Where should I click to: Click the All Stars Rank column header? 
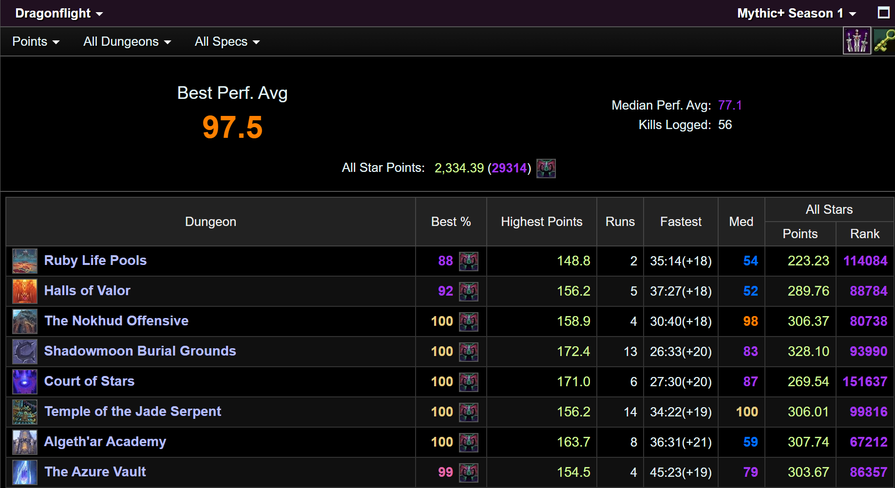click(x=865, y=234)
